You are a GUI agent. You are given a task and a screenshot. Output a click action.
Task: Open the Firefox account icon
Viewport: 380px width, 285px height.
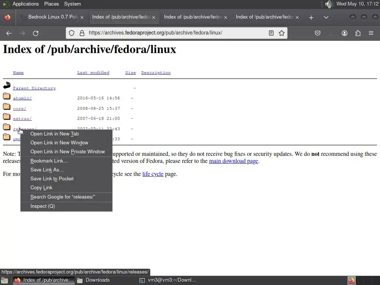344,33
